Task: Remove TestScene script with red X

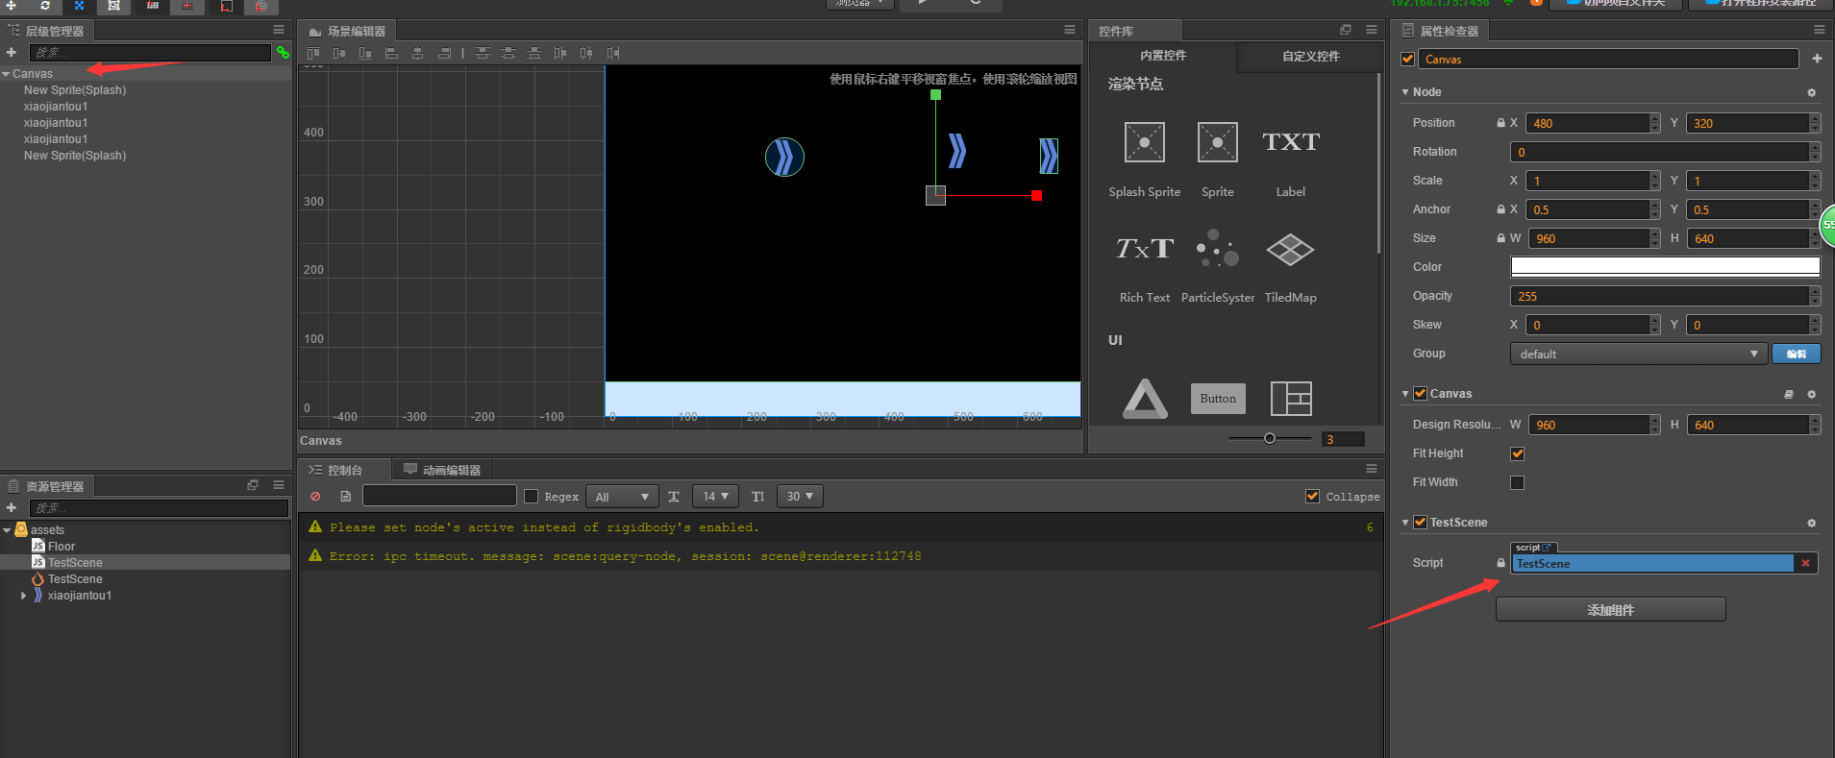Action: coord(1805,564)
